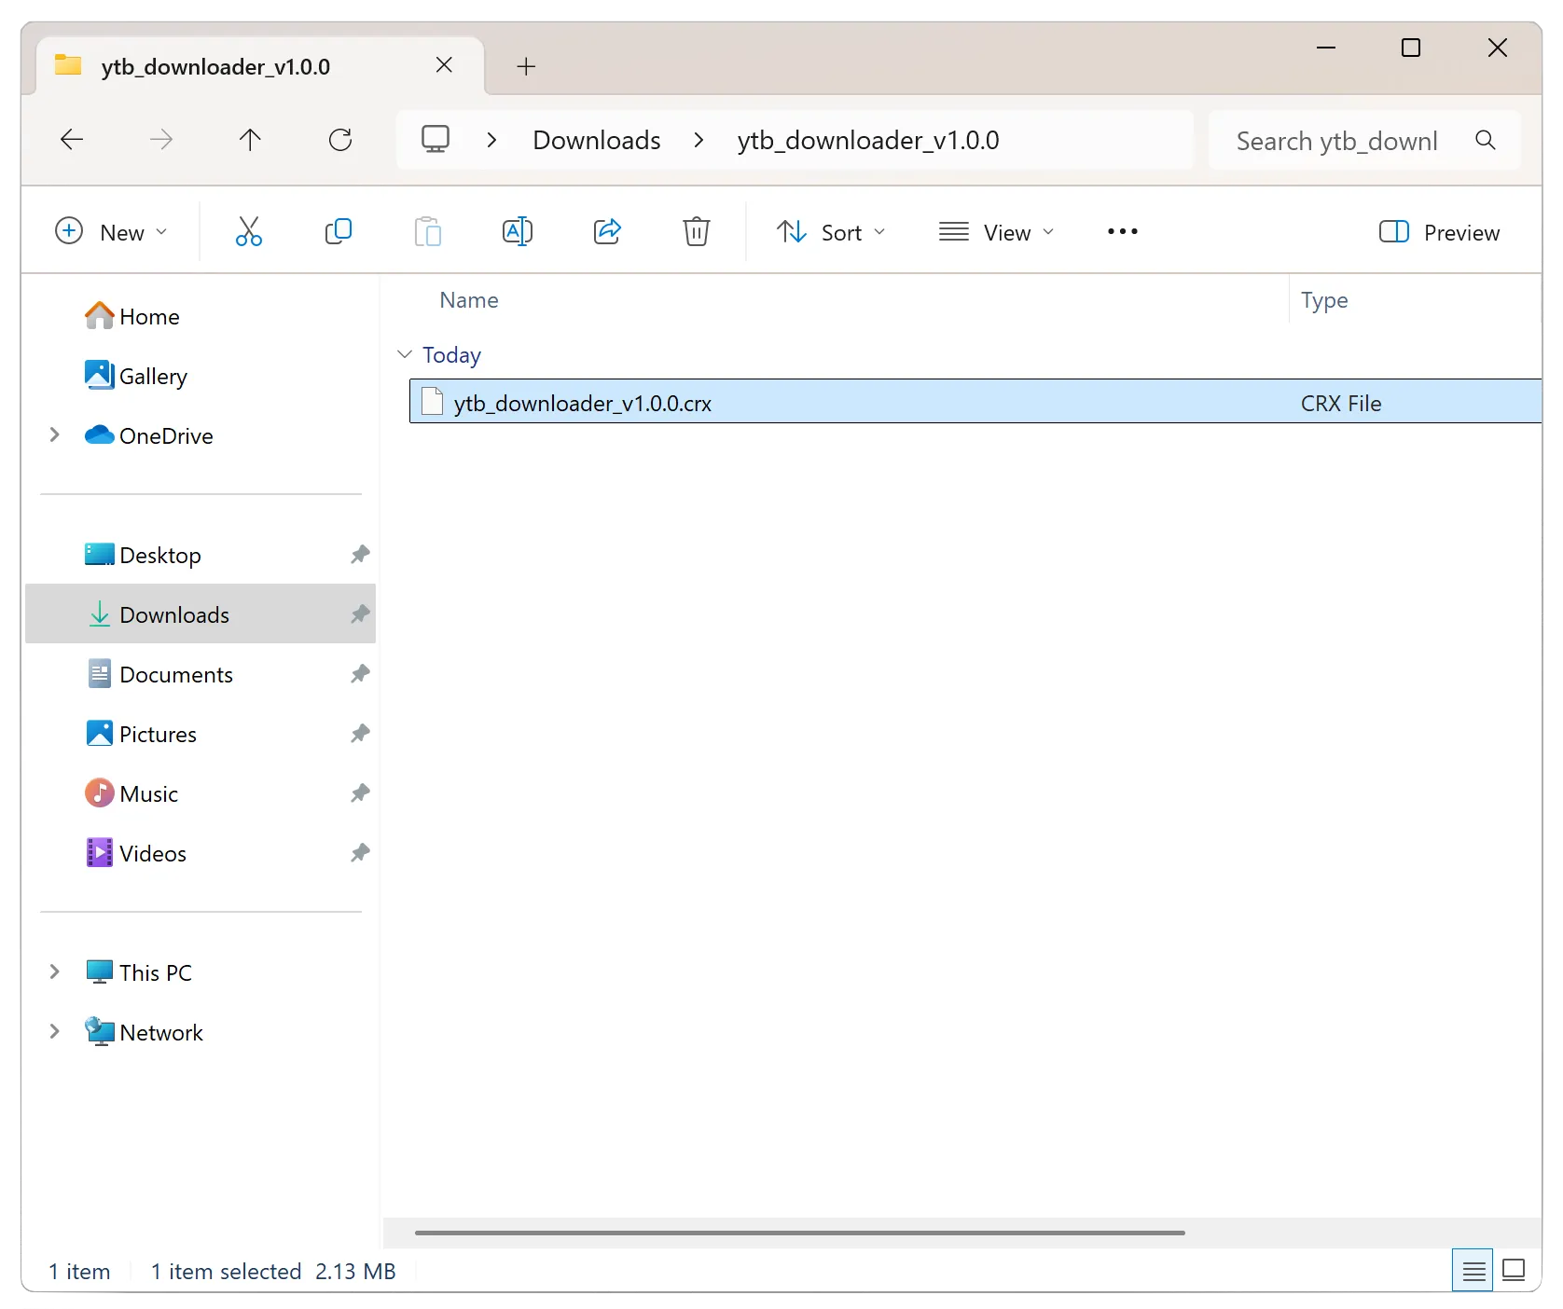Click ytb_downloader_v1.0.0 breadcrumb
The width and height of the screenshot is (1563, 1309).
[868, 140]
